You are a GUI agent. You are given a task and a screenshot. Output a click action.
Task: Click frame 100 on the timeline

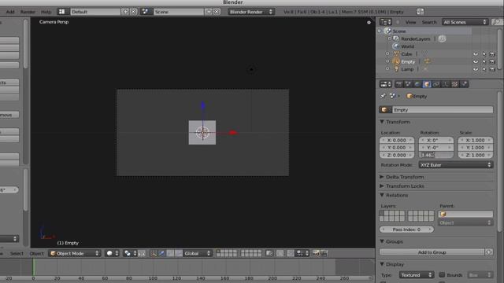point(153,278)
